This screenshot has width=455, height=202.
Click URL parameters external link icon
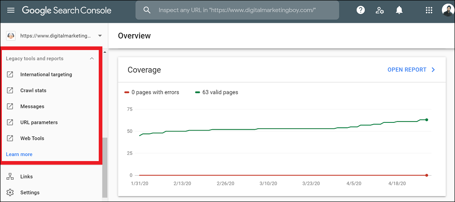coord(10,122)
